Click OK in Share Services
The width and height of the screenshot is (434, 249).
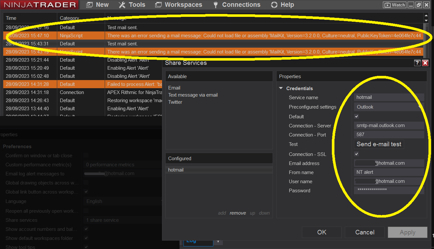322,232
